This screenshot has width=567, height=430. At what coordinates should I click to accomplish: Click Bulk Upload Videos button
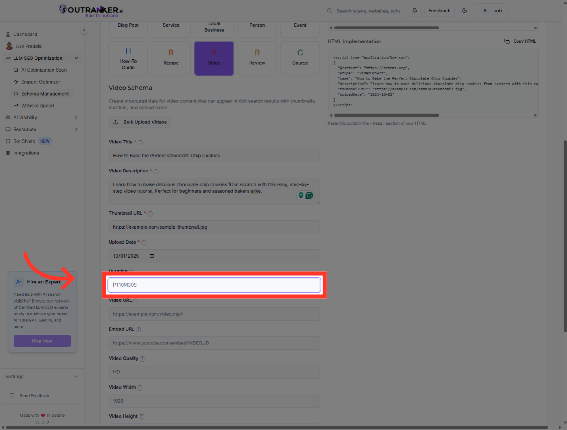140,122
